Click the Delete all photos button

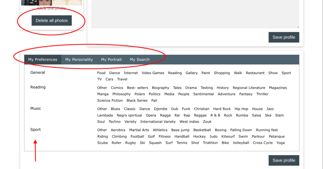point(52,20)
